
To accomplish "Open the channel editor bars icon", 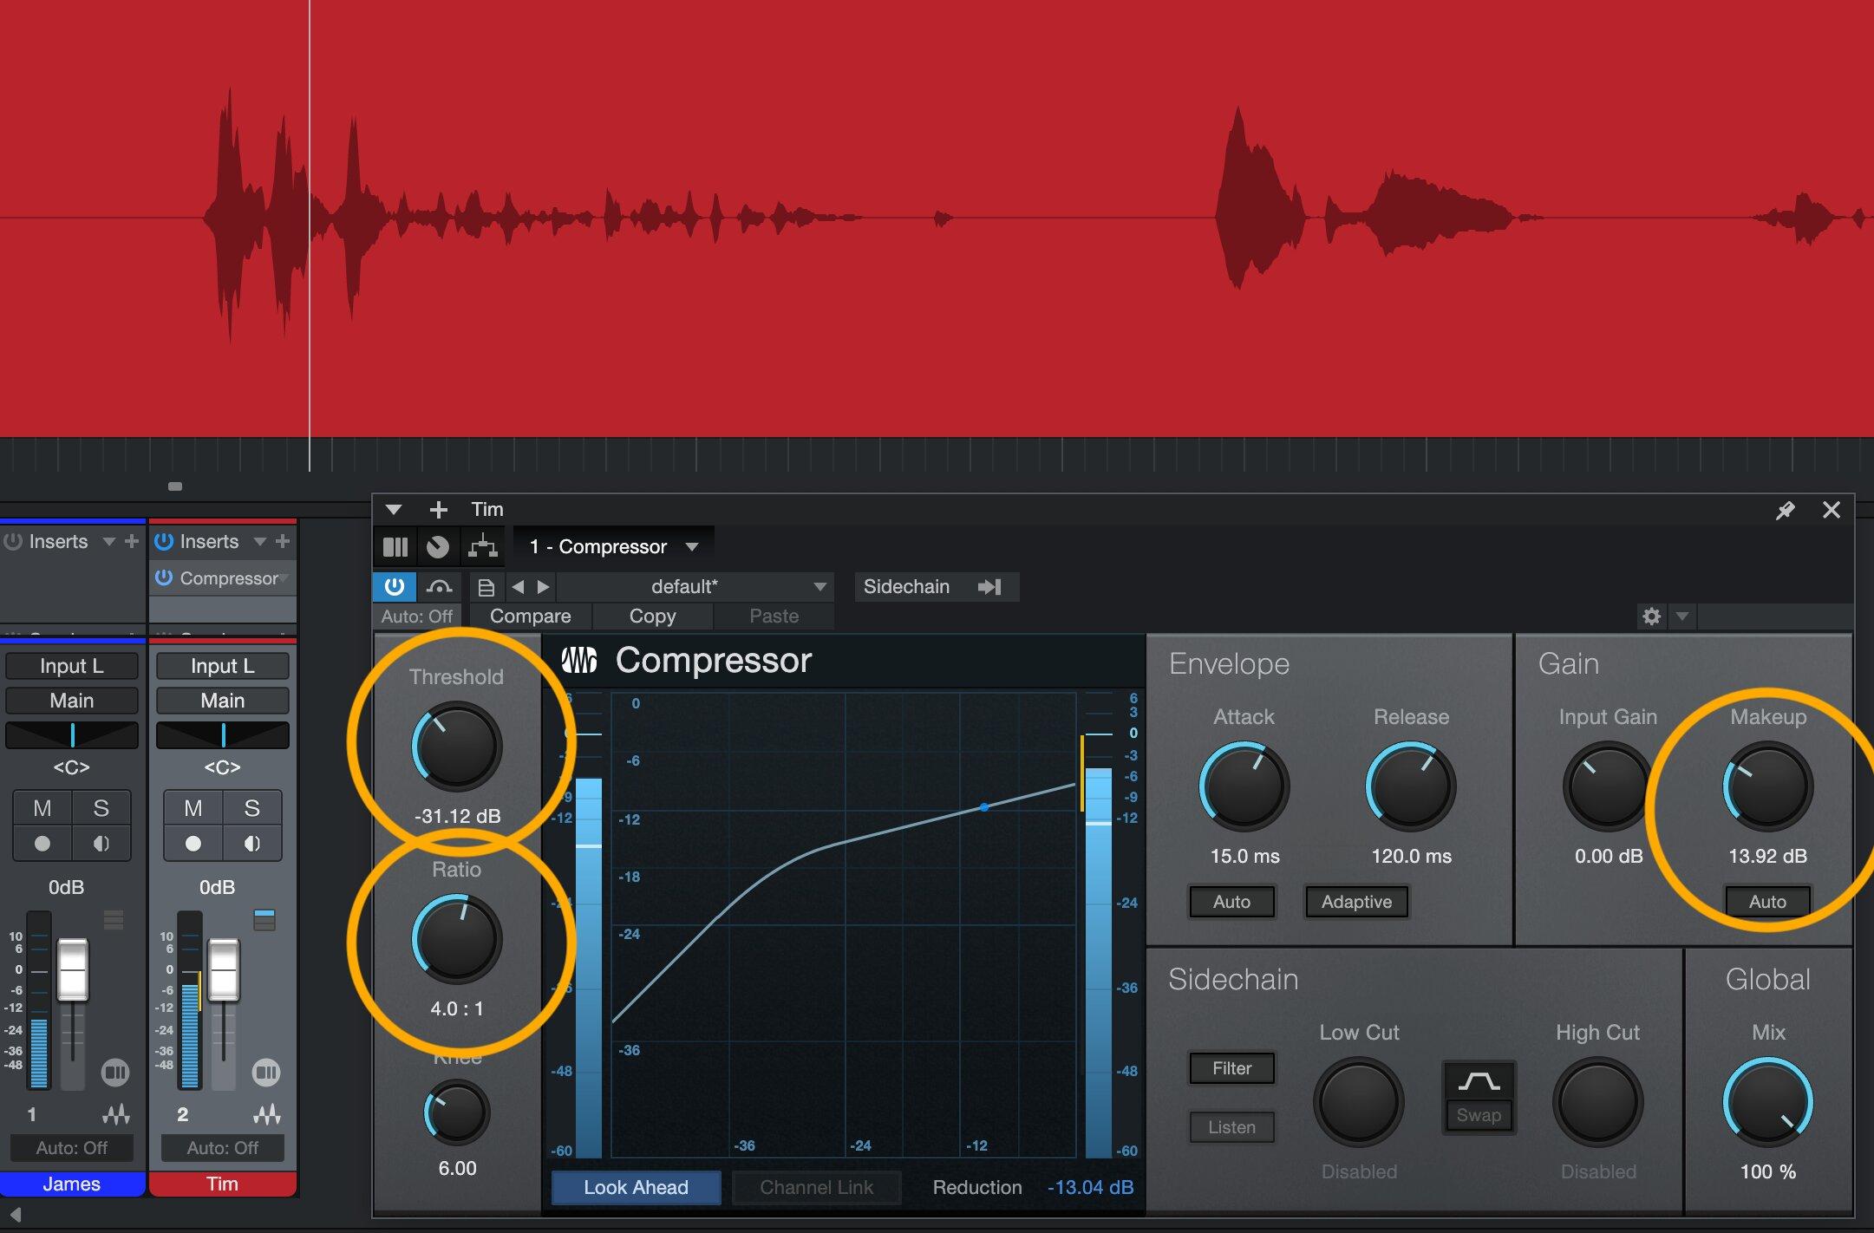I will 395,546.
